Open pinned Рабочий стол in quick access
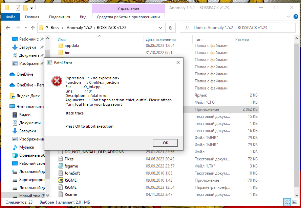This screenshot has height=208, width=301. point(28,39)
